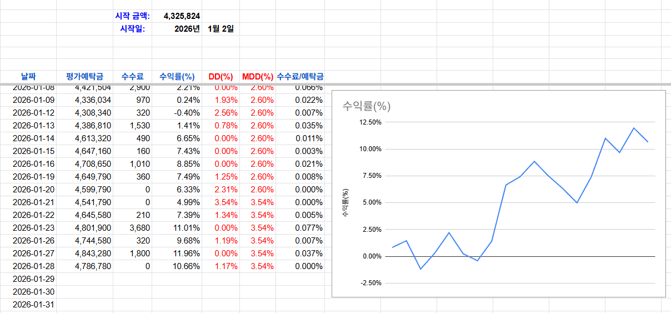The height and width of the screenshot is (313, 671).
Task: Click the DD cell 0.78%
Action: click(x=221, y=126)
